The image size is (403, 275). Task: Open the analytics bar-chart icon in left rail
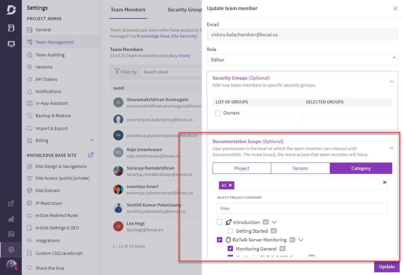point(11,219)
